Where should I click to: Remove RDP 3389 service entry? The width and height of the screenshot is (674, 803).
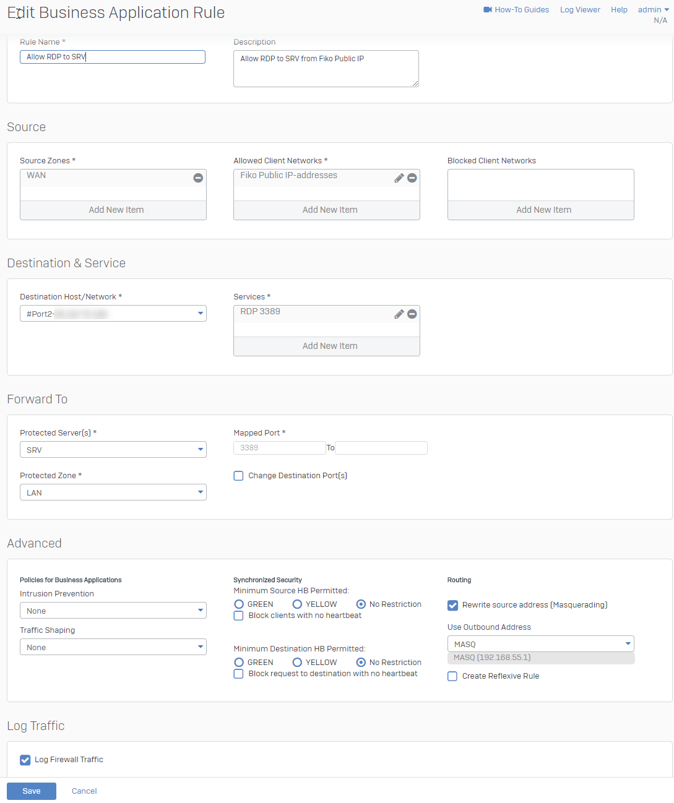coord(412,314)
